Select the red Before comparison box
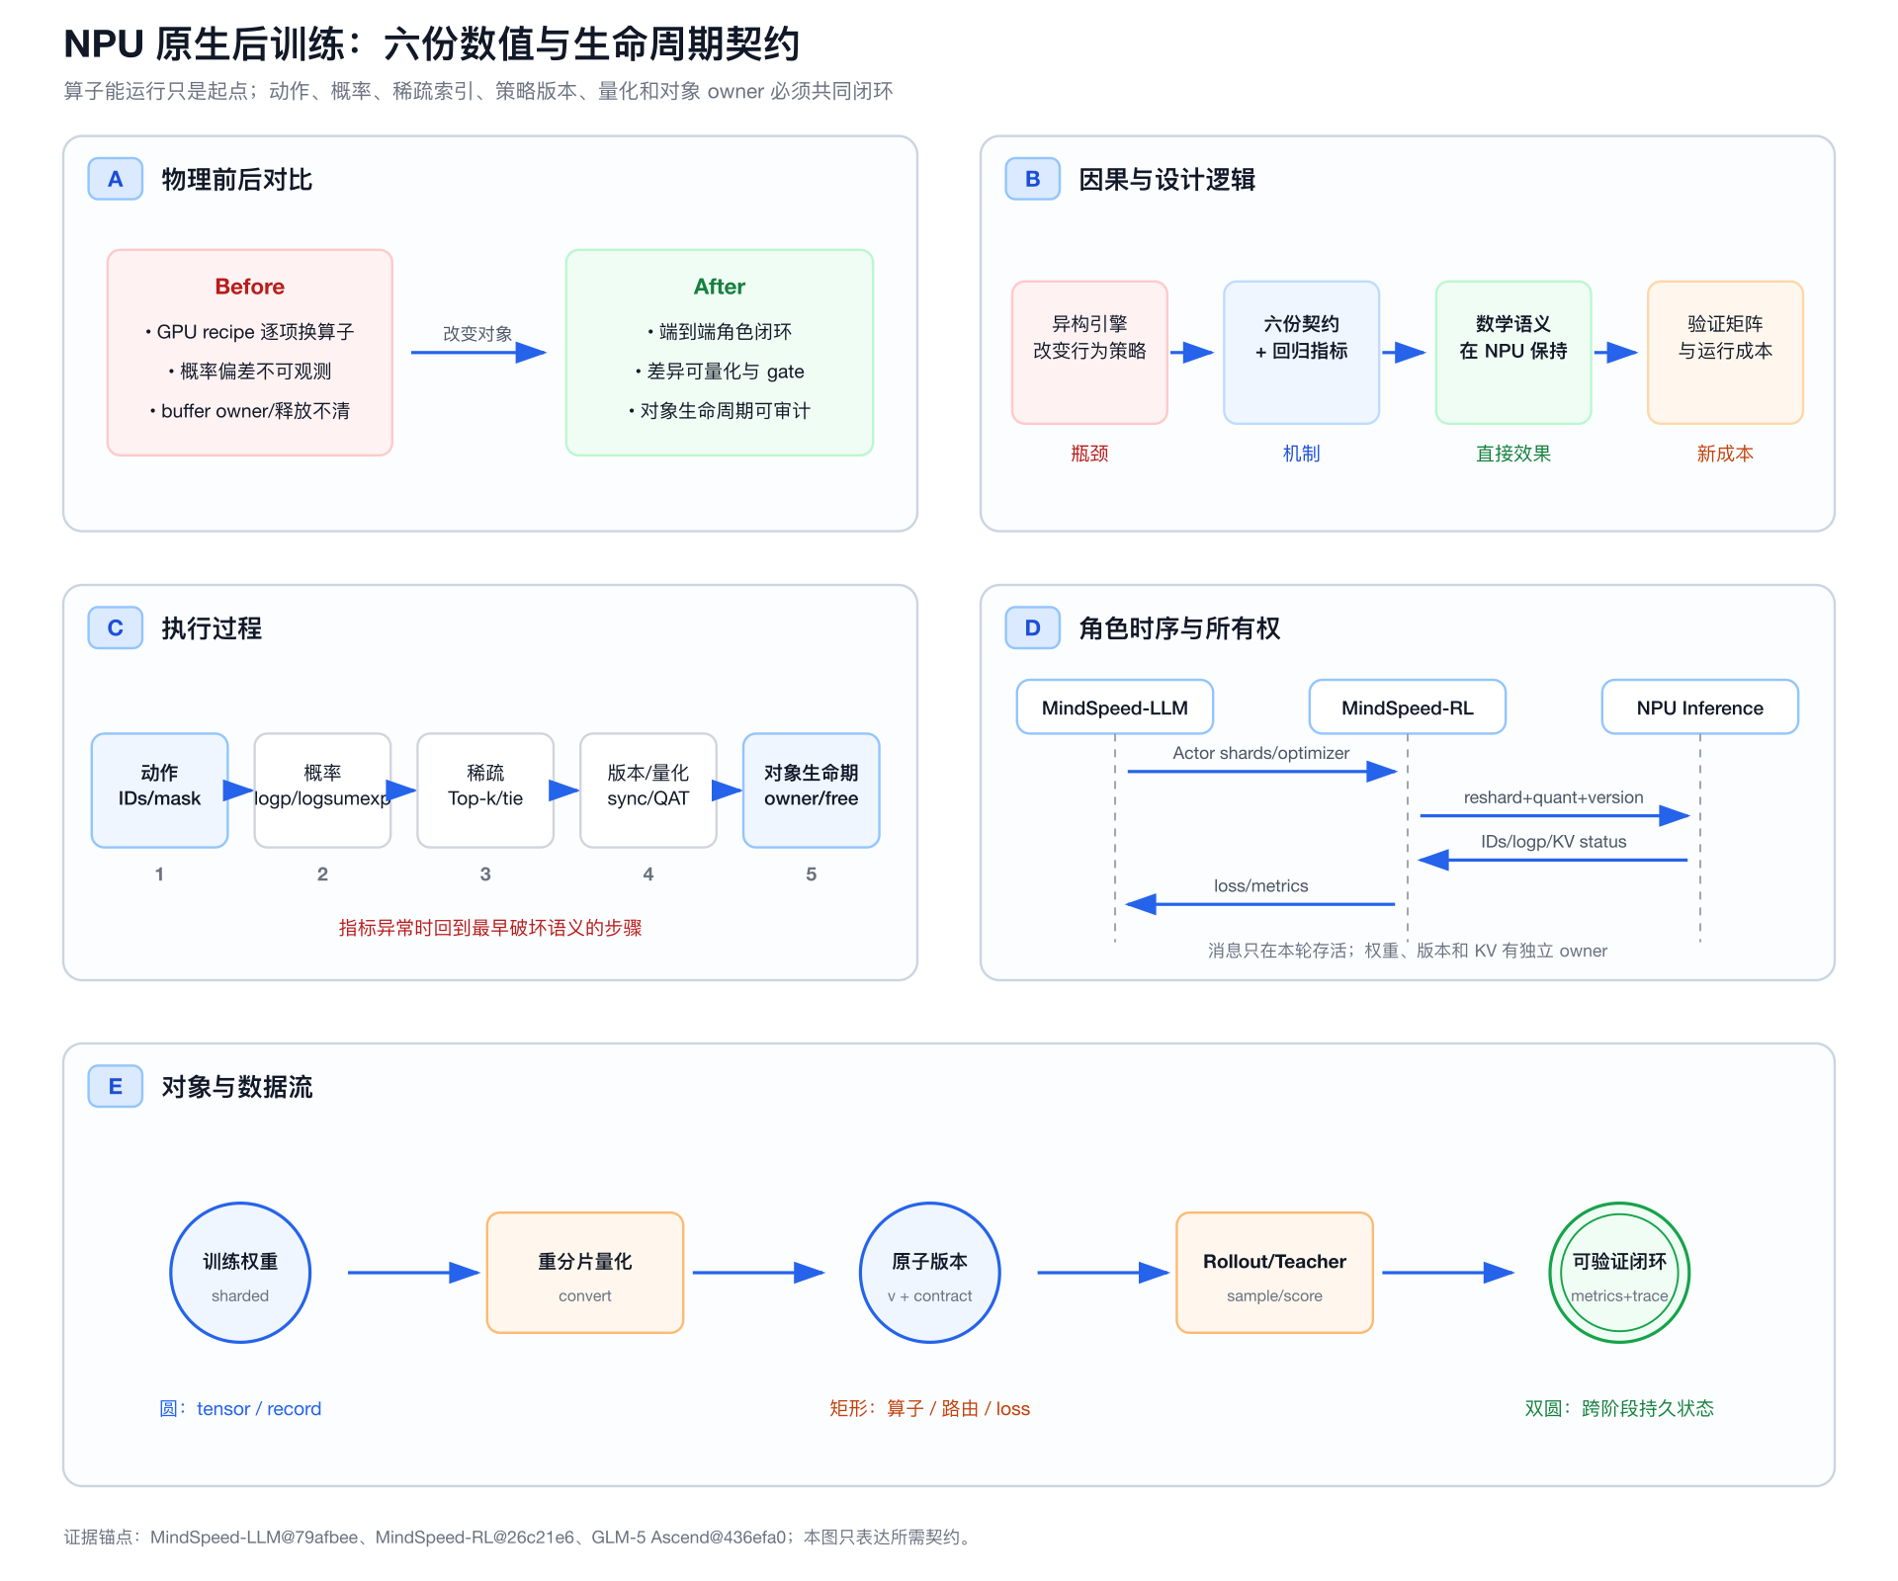This screenshot has width=1898, height=1581. [250, 353]
